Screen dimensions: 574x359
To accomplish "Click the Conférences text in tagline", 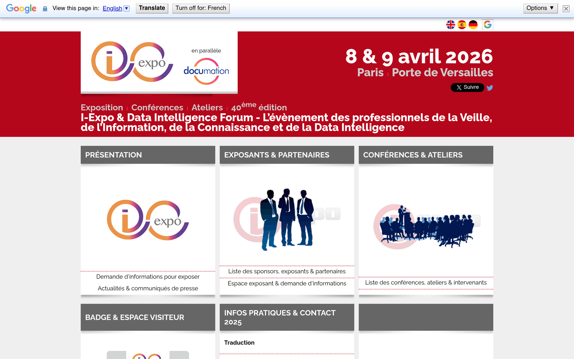I will [157, 108].
